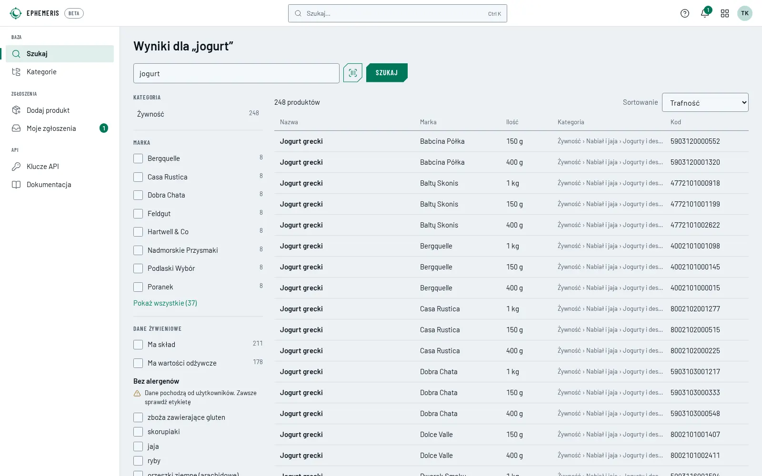Open the TK user avatar
This screenshot has height=476, width=762.
click(745, 13)
